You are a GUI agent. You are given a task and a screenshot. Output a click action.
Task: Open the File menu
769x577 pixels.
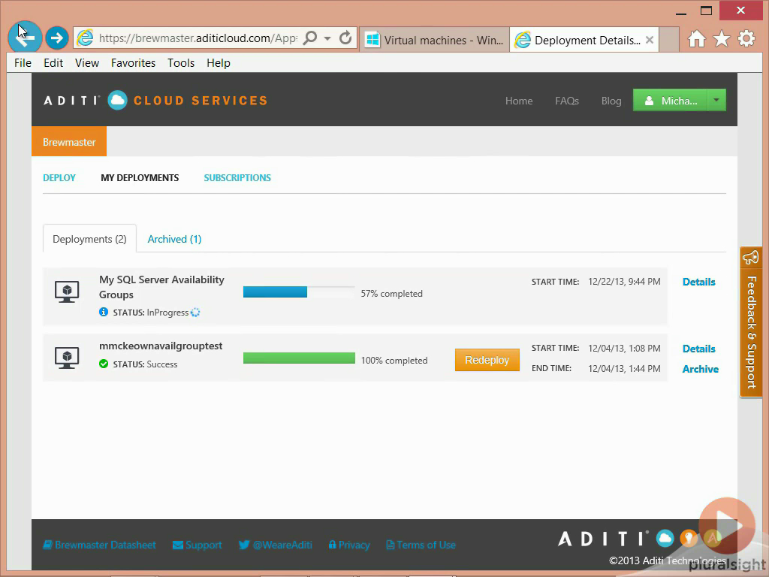pyautogui.click(x=23, y=63)
